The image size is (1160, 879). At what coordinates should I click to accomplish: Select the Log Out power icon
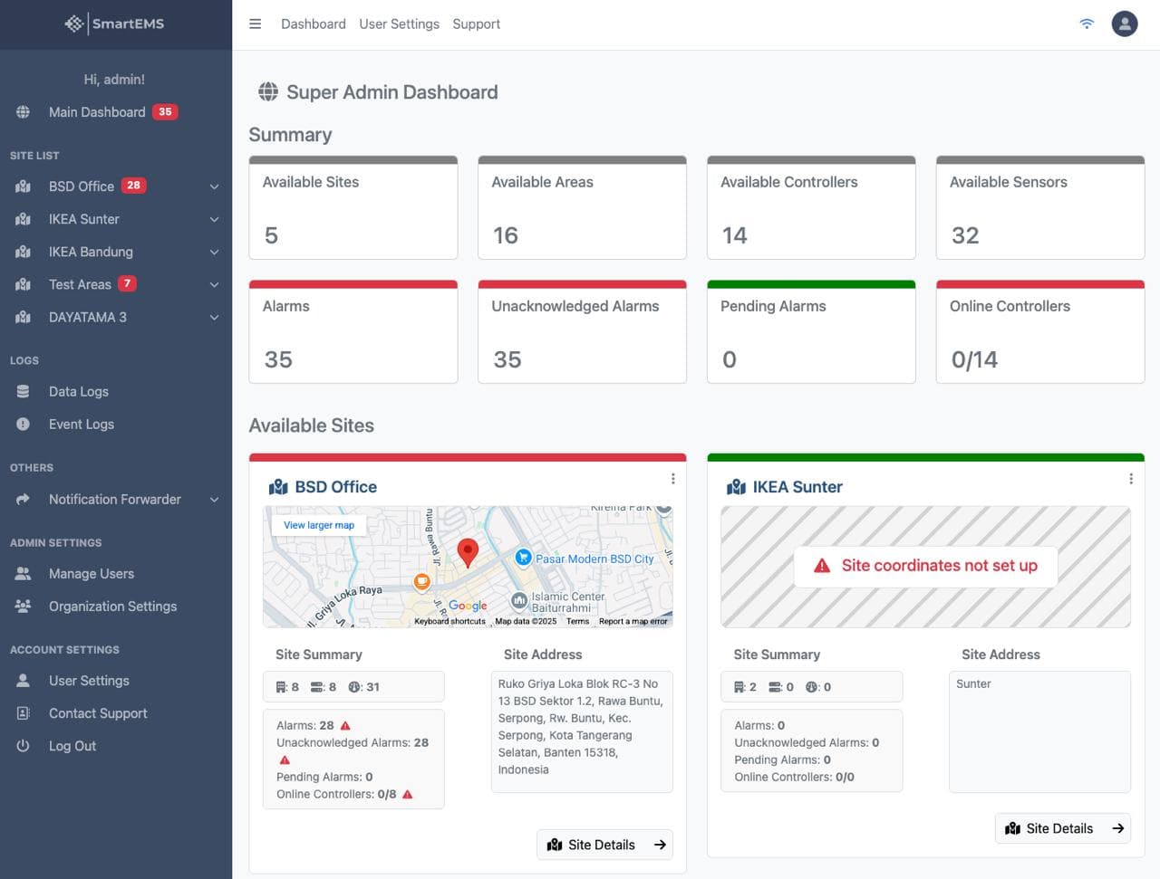[x=22, y=745]
